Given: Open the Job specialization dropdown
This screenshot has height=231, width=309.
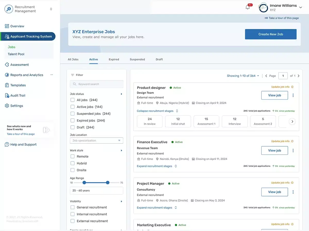Looking at the screenshot, I should tap(97, 141).
